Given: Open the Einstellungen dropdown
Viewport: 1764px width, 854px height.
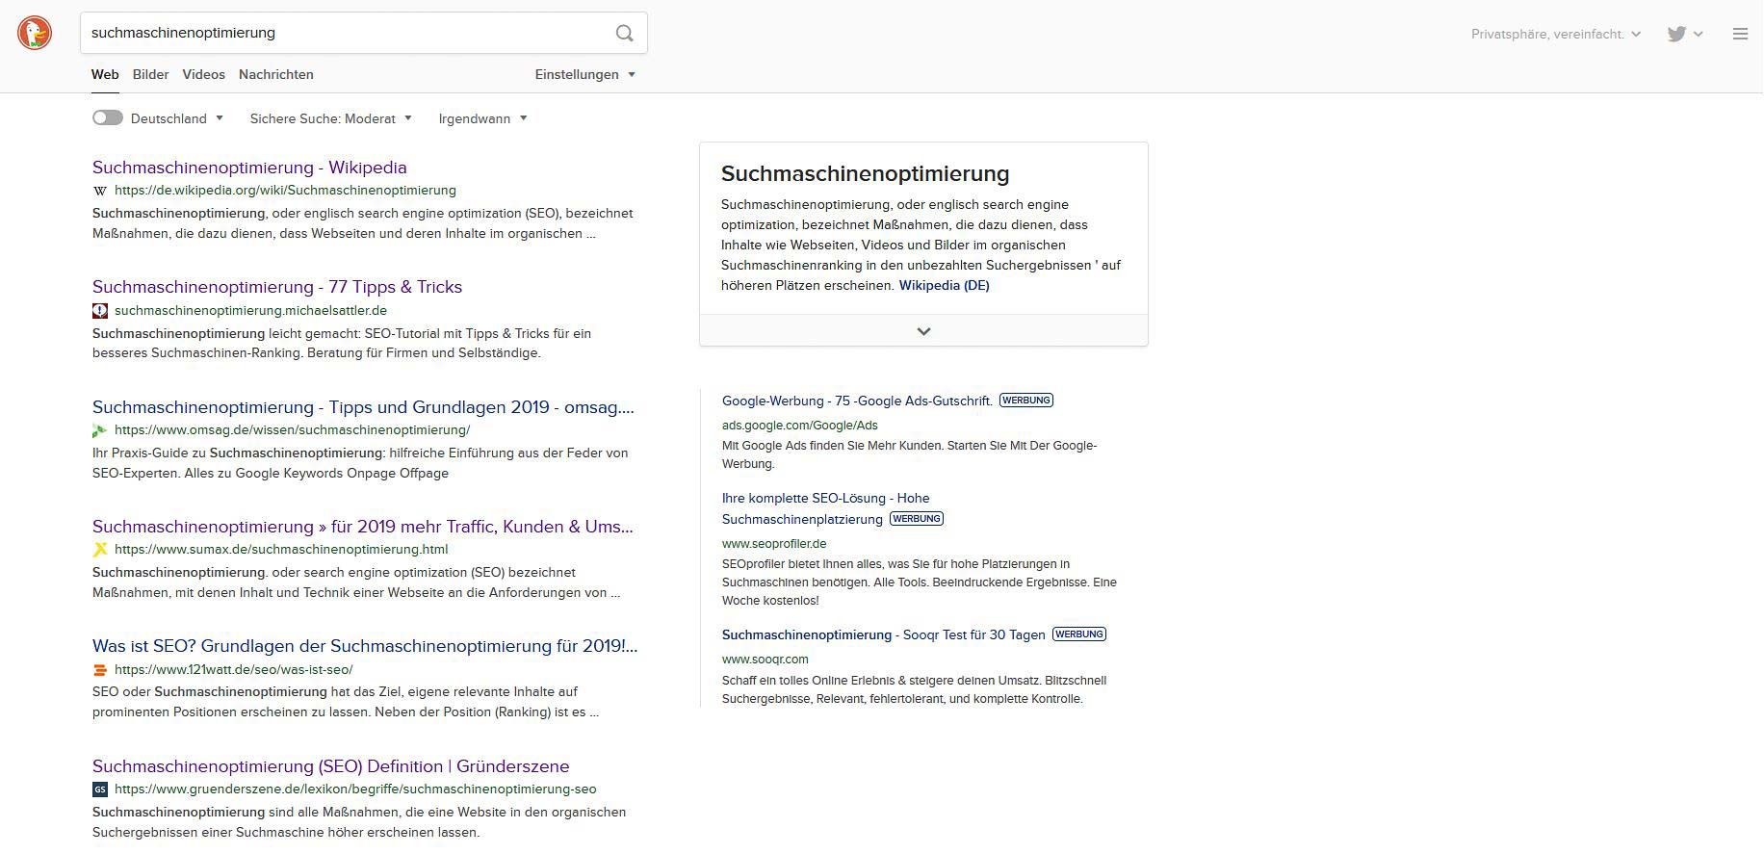Looking at the screenshot, I should click(585, 74).
